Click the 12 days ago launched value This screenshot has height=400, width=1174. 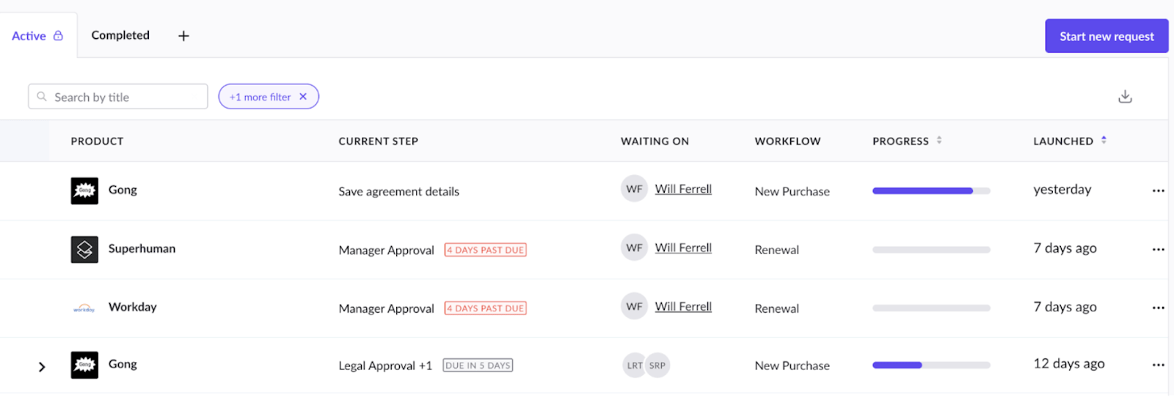(x=1069, y=364)
